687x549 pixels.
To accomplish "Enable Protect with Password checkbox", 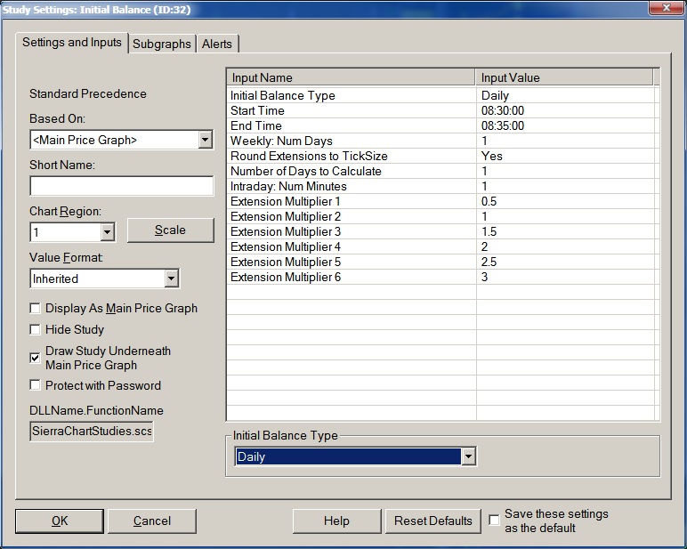I will pyautogui.click(x=35, y=385).
